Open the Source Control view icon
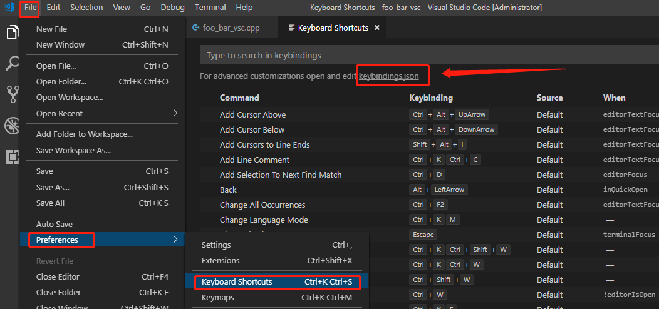659x309 pixels. coord(13,94)
